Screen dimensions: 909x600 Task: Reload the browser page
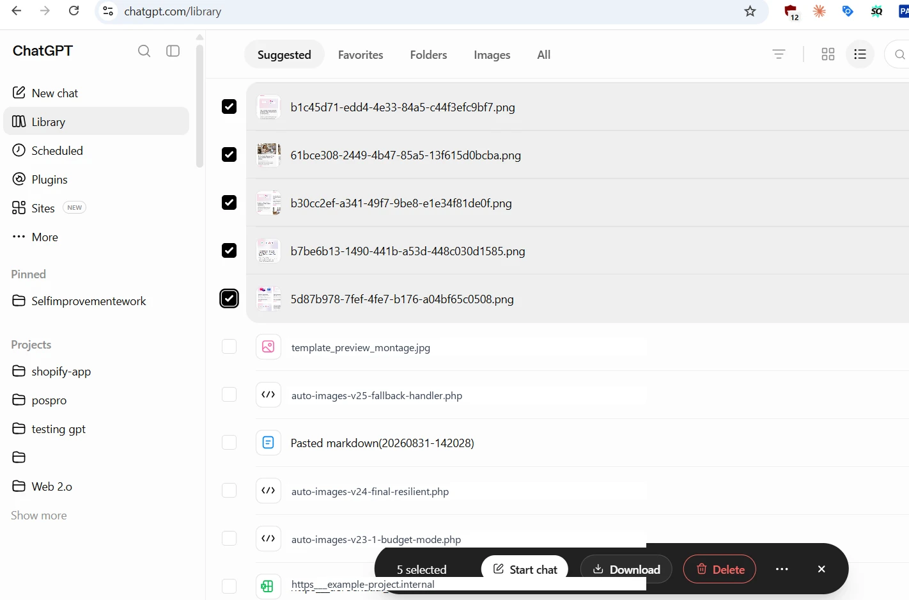pyautogui.click(x=74, y=11)
